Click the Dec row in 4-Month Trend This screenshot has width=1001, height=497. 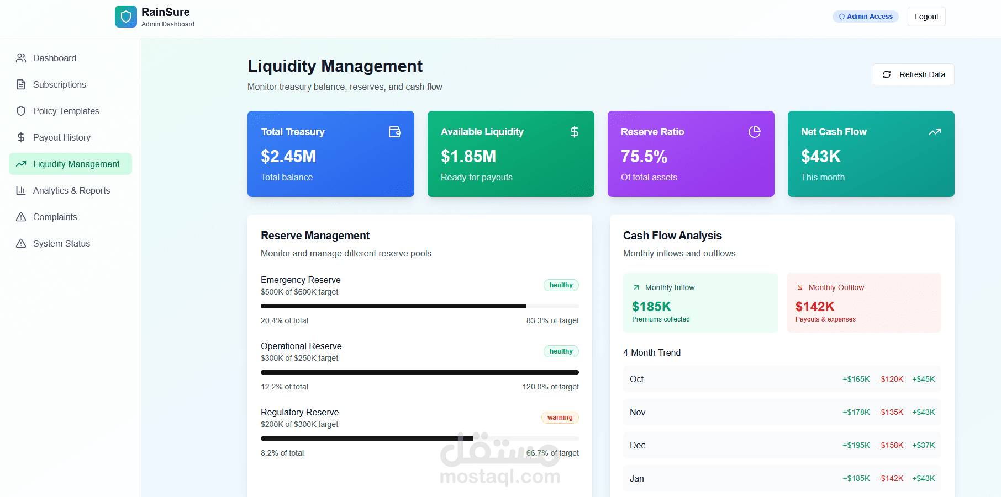click(x=782, y=445)
